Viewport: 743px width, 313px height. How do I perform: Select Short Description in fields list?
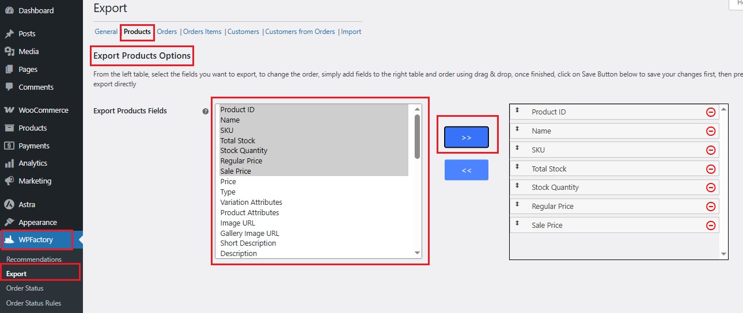pyautogui.click(x=314, y=243)
